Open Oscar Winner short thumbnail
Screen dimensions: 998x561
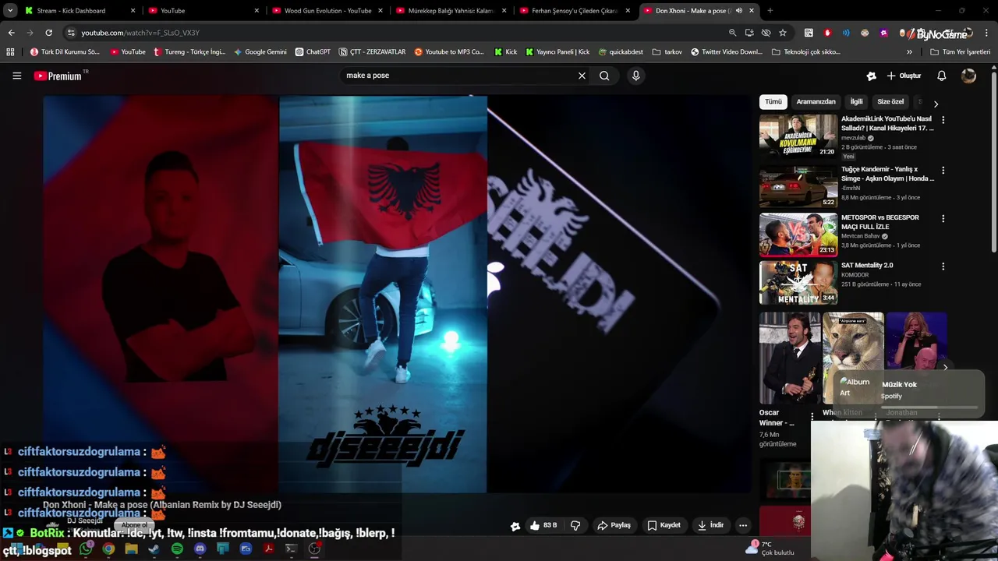click(x=790, y=358)
